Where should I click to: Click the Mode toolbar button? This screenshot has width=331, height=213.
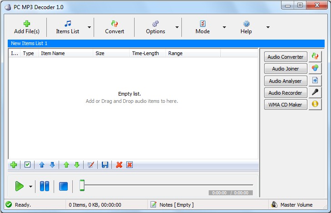[x=202, y=27]
